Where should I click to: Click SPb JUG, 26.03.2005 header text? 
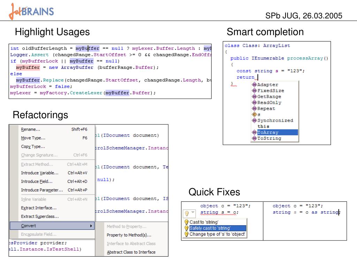coord(304,16)
